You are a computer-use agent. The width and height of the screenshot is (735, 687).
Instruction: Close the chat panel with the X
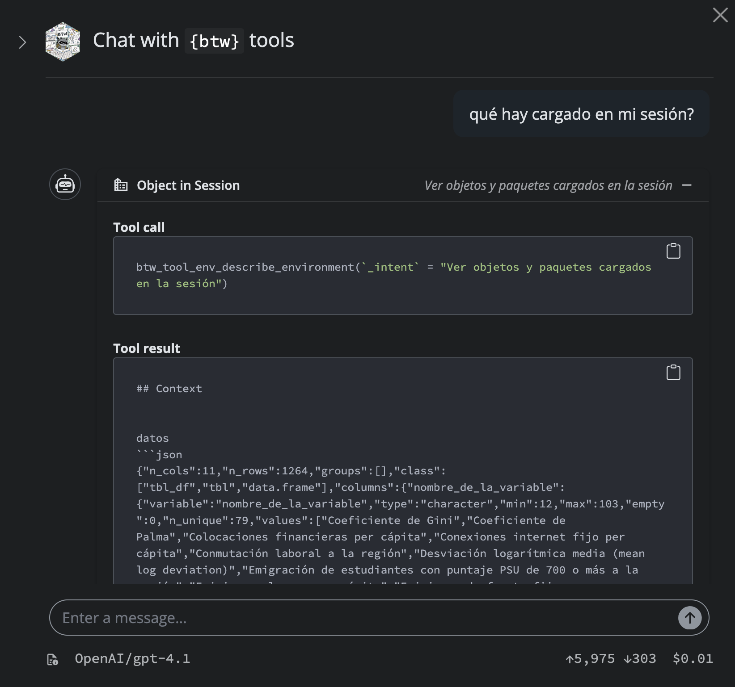tap(720, 15)
